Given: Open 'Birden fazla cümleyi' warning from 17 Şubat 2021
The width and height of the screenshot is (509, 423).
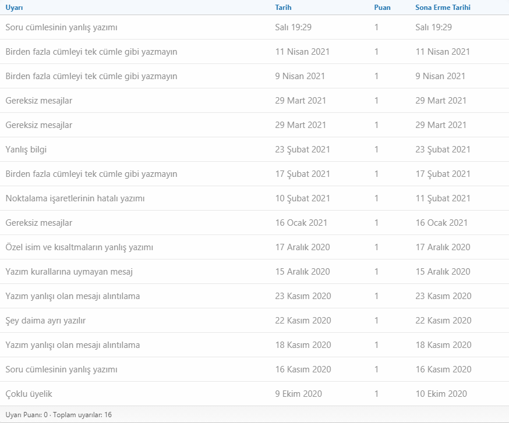Looking at the screenshot, I should point(91,174).
